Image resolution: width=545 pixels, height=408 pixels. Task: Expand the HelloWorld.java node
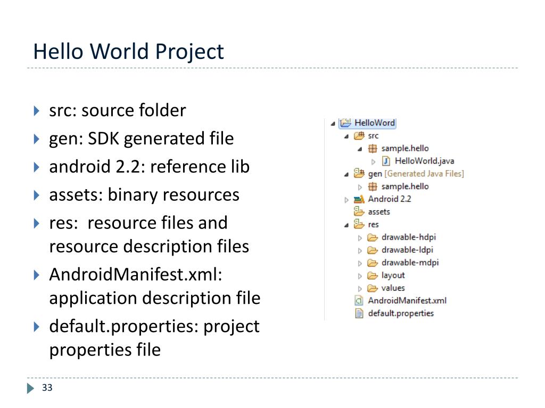373,161
